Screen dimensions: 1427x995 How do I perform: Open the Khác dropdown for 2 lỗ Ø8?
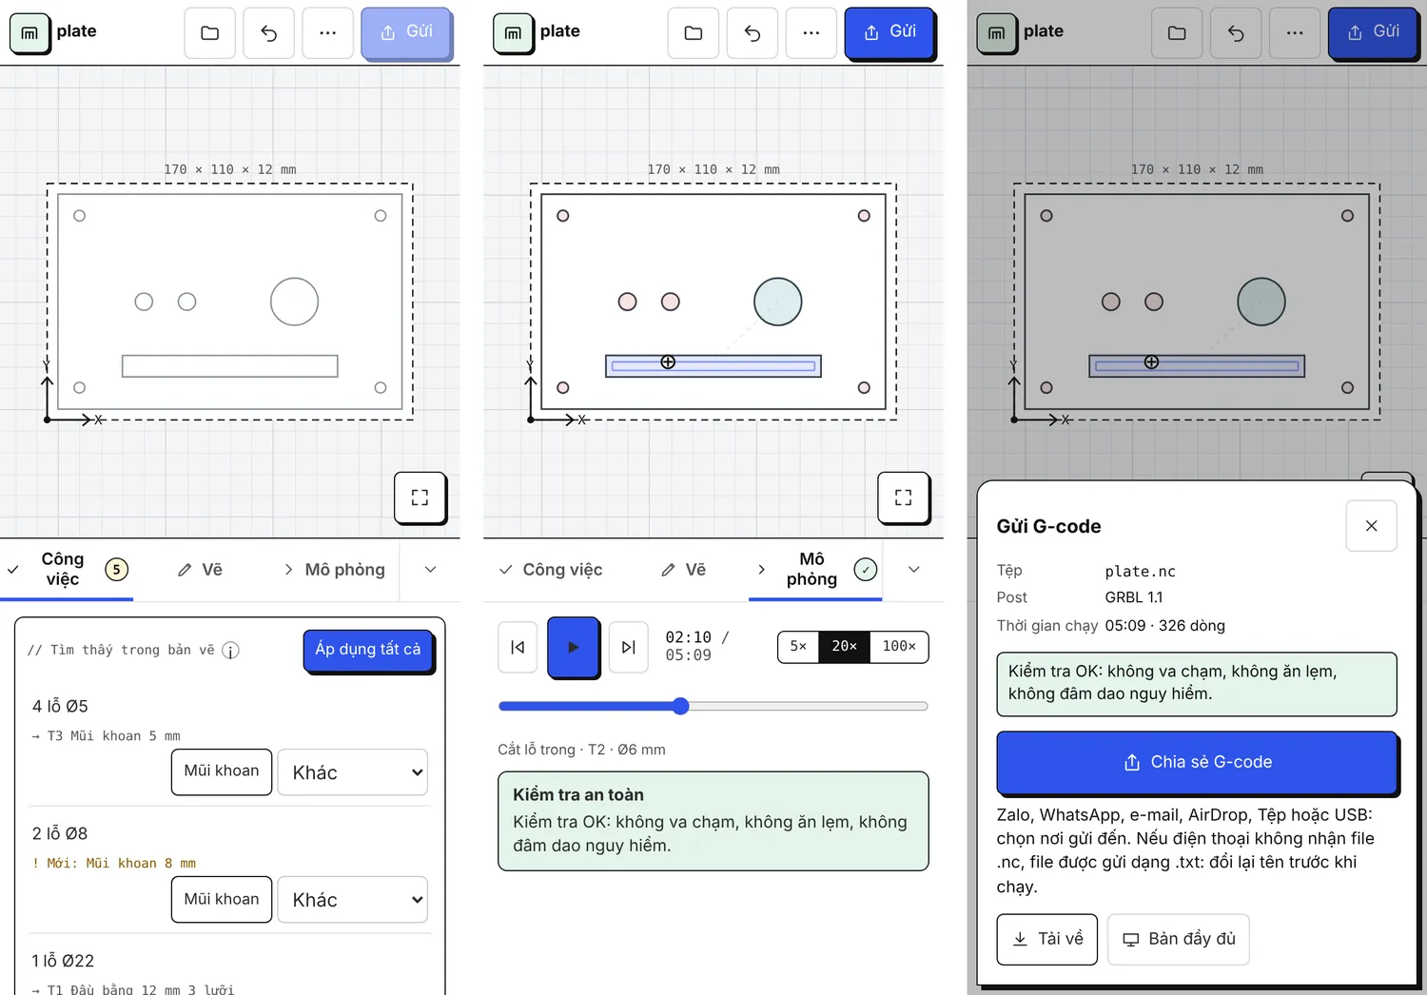pos(353,900)
